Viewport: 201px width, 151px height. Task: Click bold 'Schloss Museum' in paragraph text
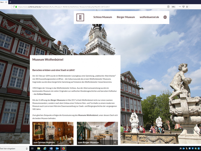[x=44, y=94]
